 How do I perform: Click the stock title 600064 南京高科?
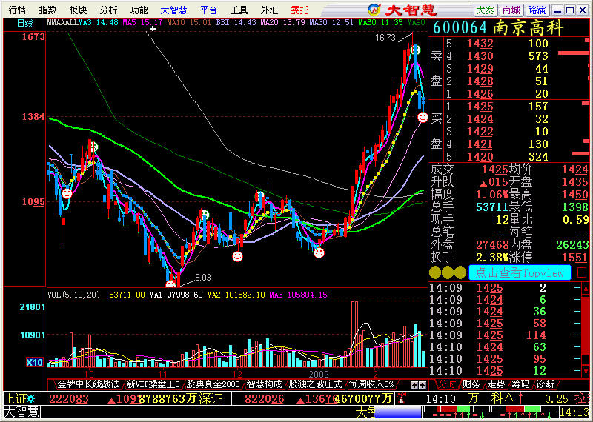click(498, 27)
